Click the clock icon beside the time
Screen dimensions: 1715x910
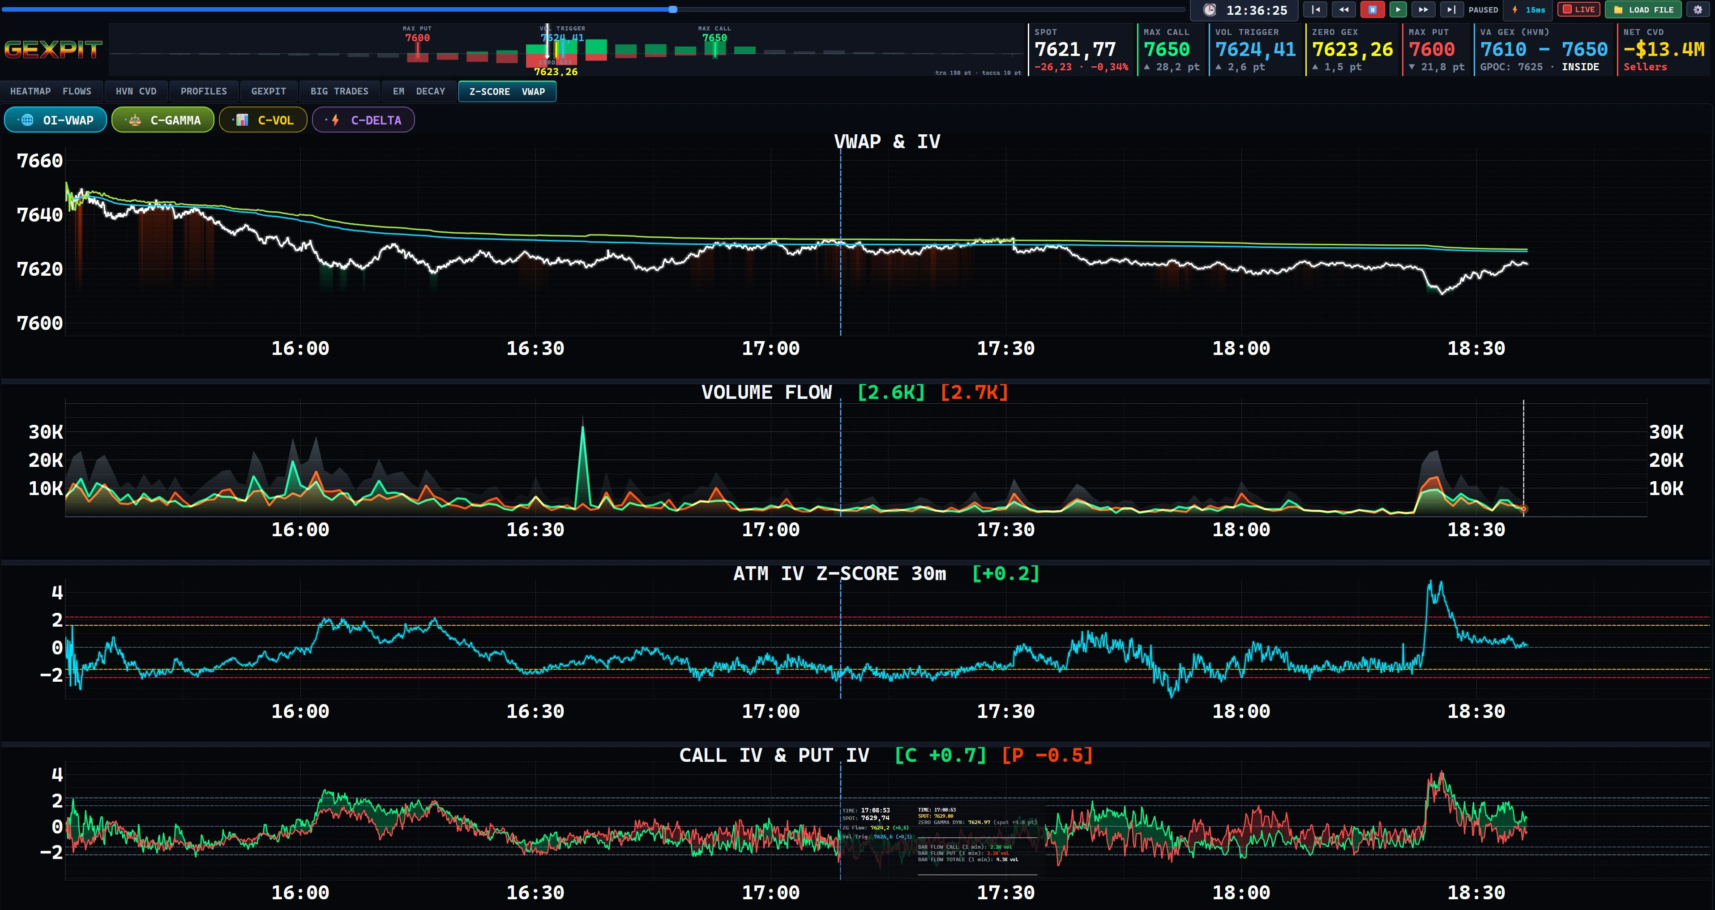pyautogui.click(x=1210, y=10)
